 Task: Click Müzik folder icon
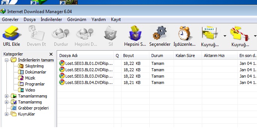[21, 78]
